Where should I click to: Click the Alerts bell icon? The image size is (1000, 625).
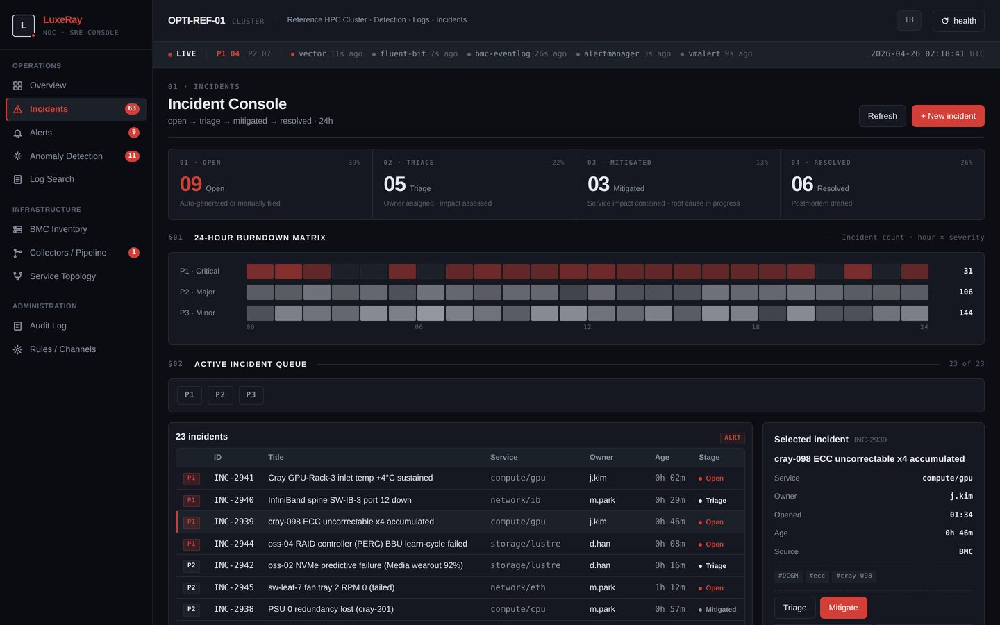(x=17, y=133)
